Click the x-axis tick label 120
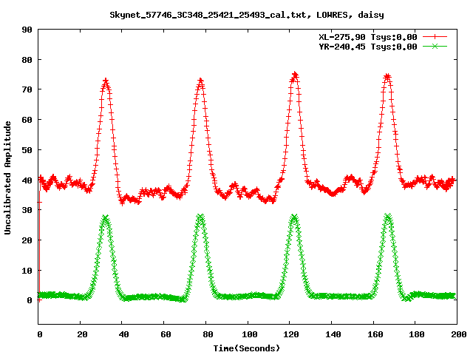 (291, 334)
